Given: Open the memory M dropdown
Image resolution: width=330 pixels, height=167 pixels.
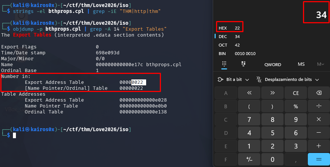Looking at the screenshot, I should (x=320, y=64).
